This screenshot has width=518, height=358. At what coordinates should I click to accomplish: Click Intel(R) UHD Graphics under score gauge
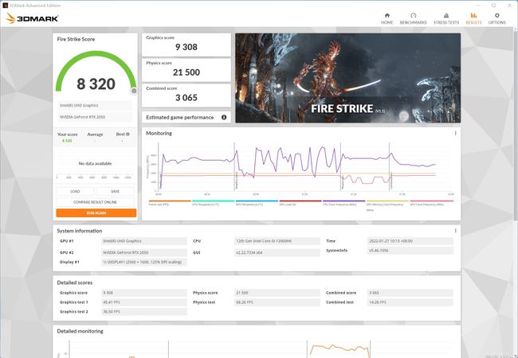pyautogui.click(x=95, y=105)
